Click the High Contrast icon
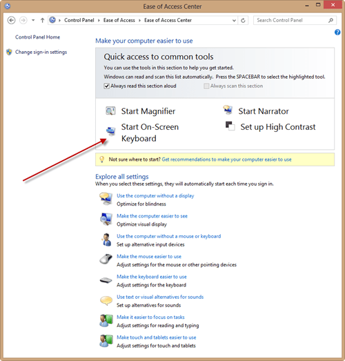Viewport: 345px width, 361px height. coord(230,126)
